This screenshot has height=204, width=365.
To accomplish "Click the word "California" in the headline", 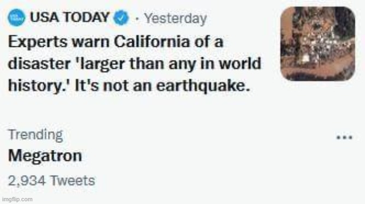I will click(x=152, y=41).
